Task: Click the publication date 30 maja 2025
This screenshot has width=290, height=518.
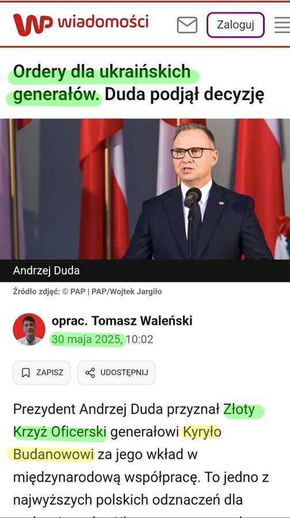Action: [87, 340]
